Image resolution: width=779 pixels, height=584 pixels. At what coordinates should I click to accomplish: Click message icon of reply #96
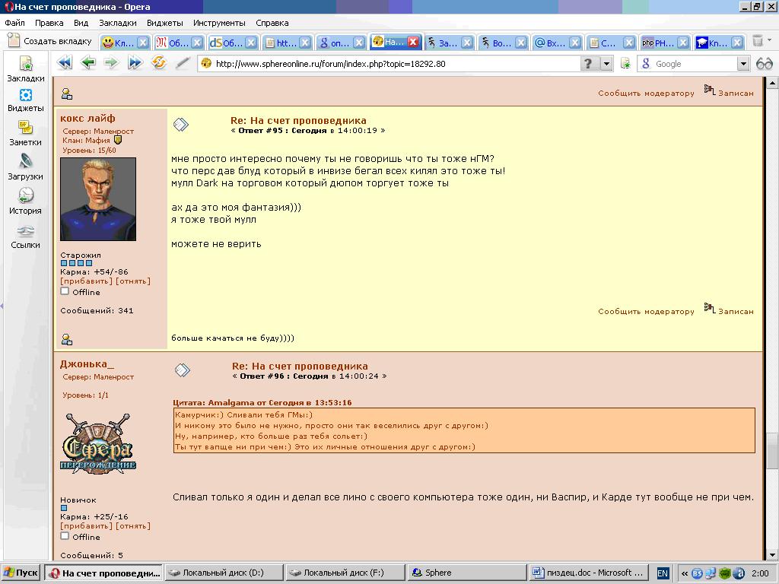pos(183,370)
